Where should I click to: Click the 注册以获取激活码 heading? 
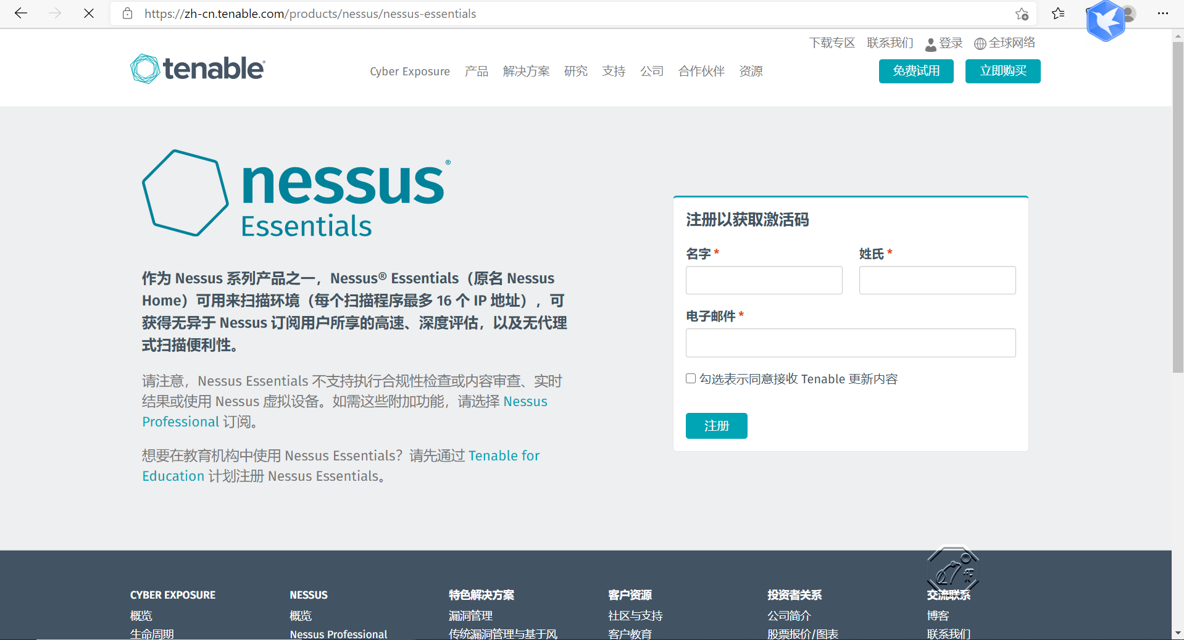pyautogui.click(x=747, y=220)
